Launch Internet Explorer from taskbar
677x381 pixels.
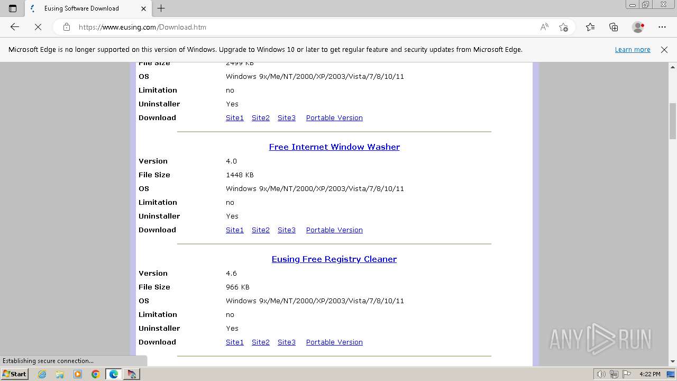point(42,374)
